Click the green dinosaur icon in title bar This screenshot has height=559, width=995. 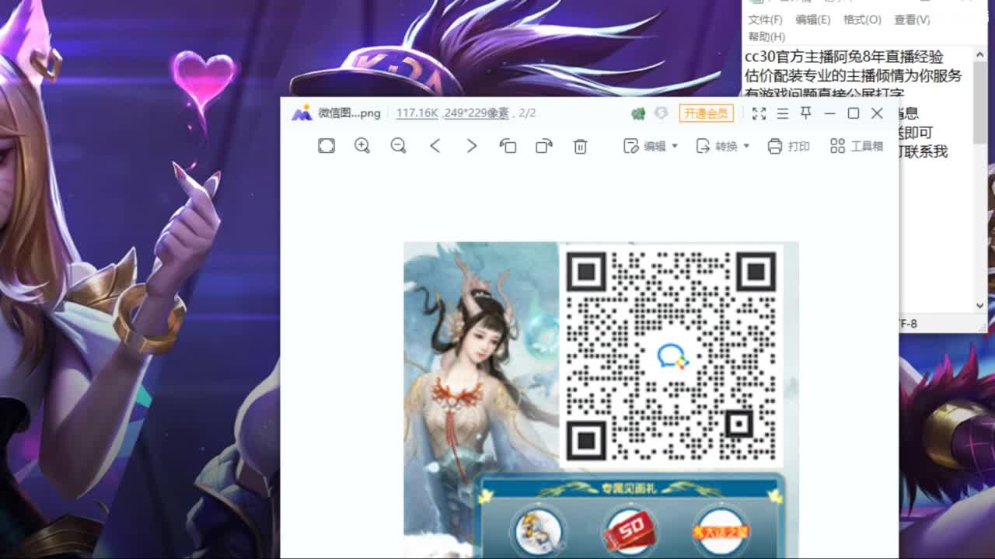(638, 113)
